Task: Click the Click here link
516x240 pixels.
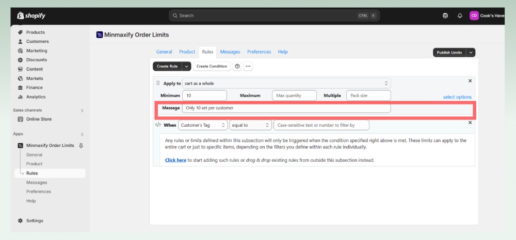Action: pyautogui.click(x=176, y=160)
